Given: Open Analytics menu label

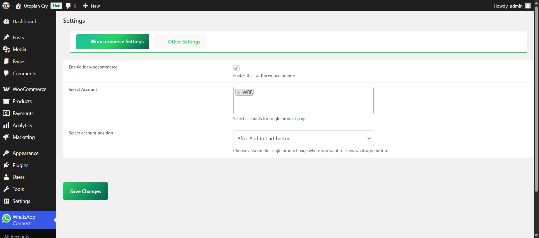Looking at the screenshot, I should [22, 125].
